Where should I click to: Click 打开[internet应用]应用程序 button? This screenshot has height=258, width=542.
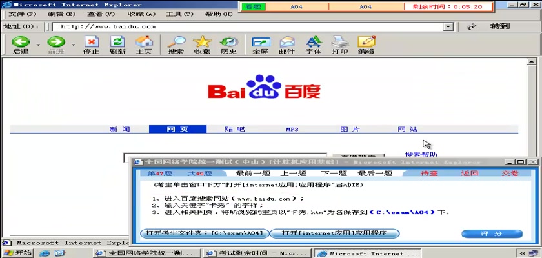coord(334,233)
